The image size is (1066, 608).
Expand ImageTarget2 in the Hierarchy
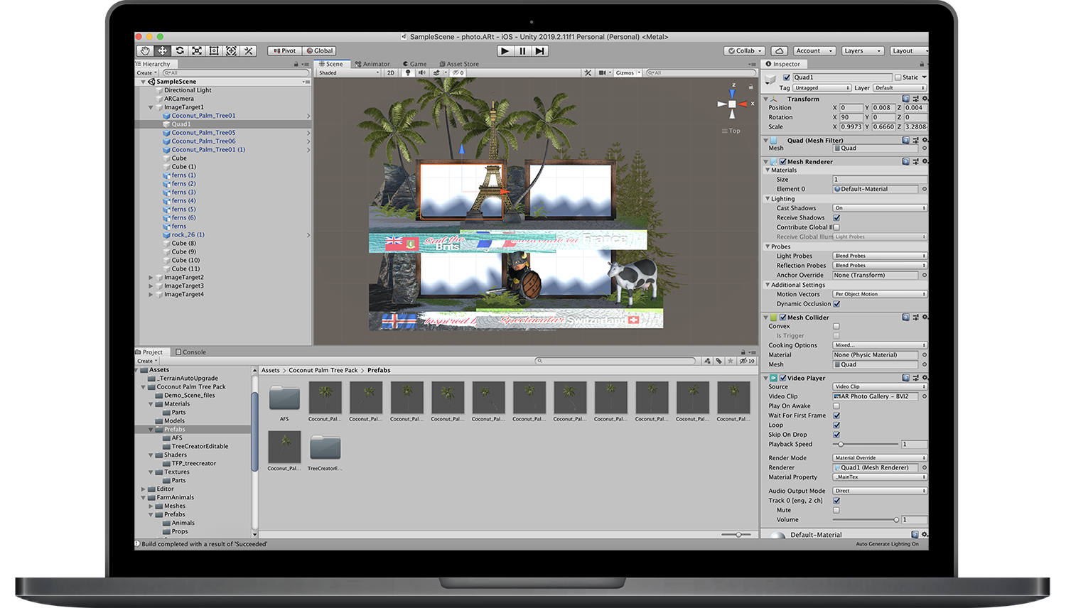click(151, 278)
